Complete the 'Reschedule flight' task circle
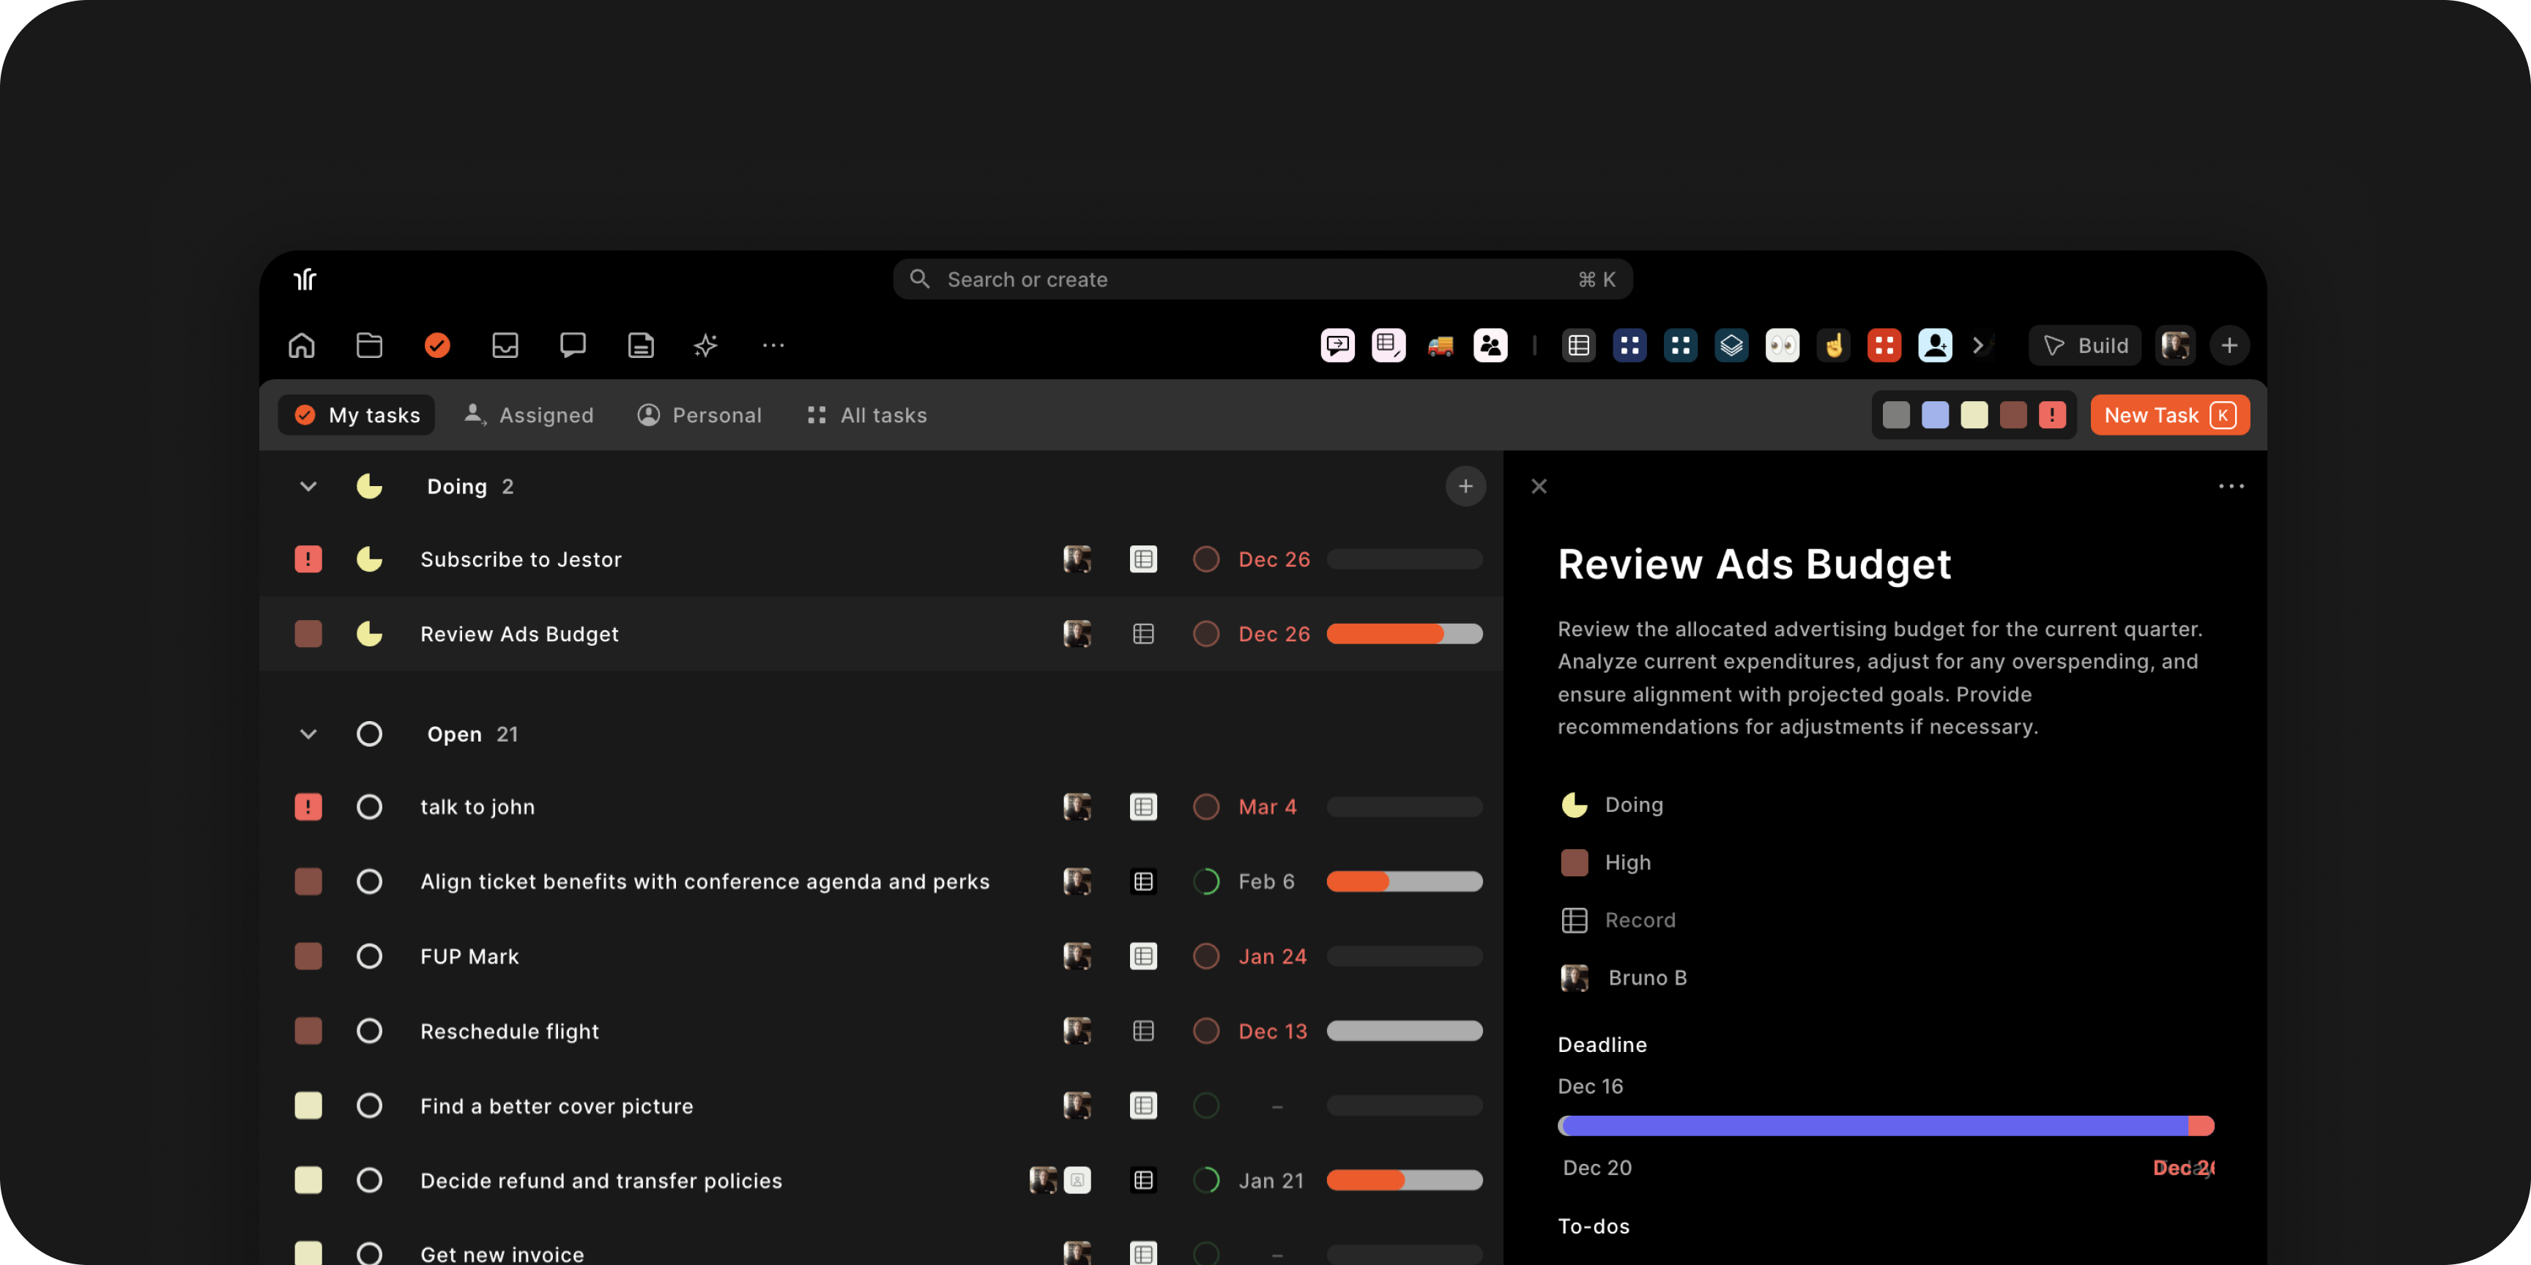 (369, 1030)
